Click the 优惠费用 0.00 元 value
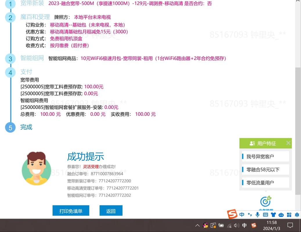Viewport: 301px width, 232px height. pos(98,114)
